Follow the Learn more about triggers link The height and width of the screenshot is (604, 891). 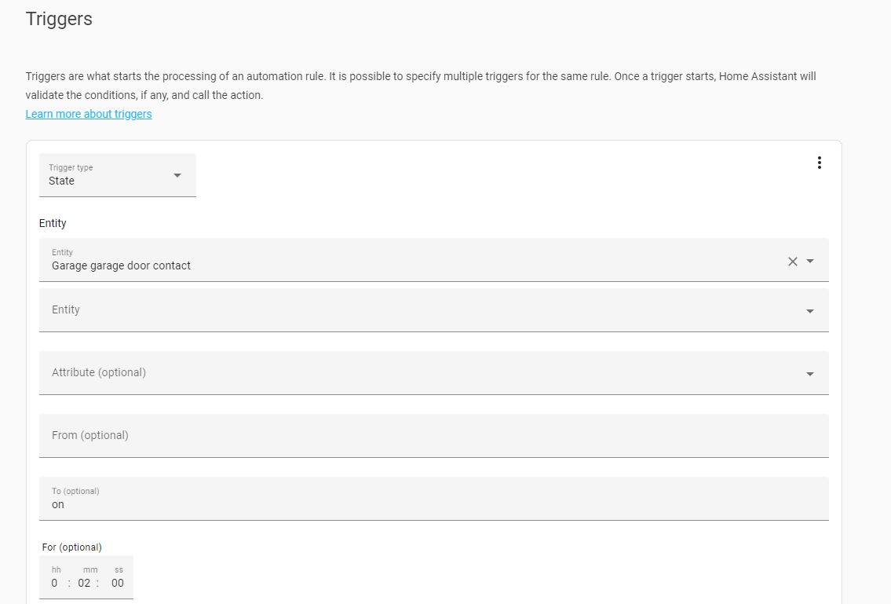[89, 114]
